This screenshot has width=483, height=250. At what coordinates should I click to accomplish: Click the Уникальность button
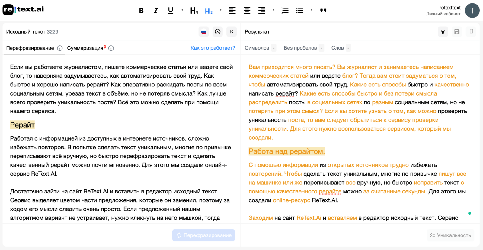450,235
